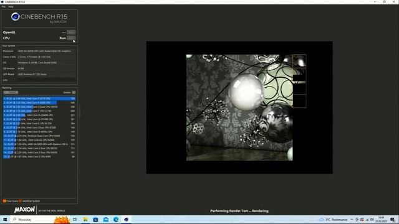Click the volume icon in the system tray
This screenshot has width=399, height=224.
372,220
